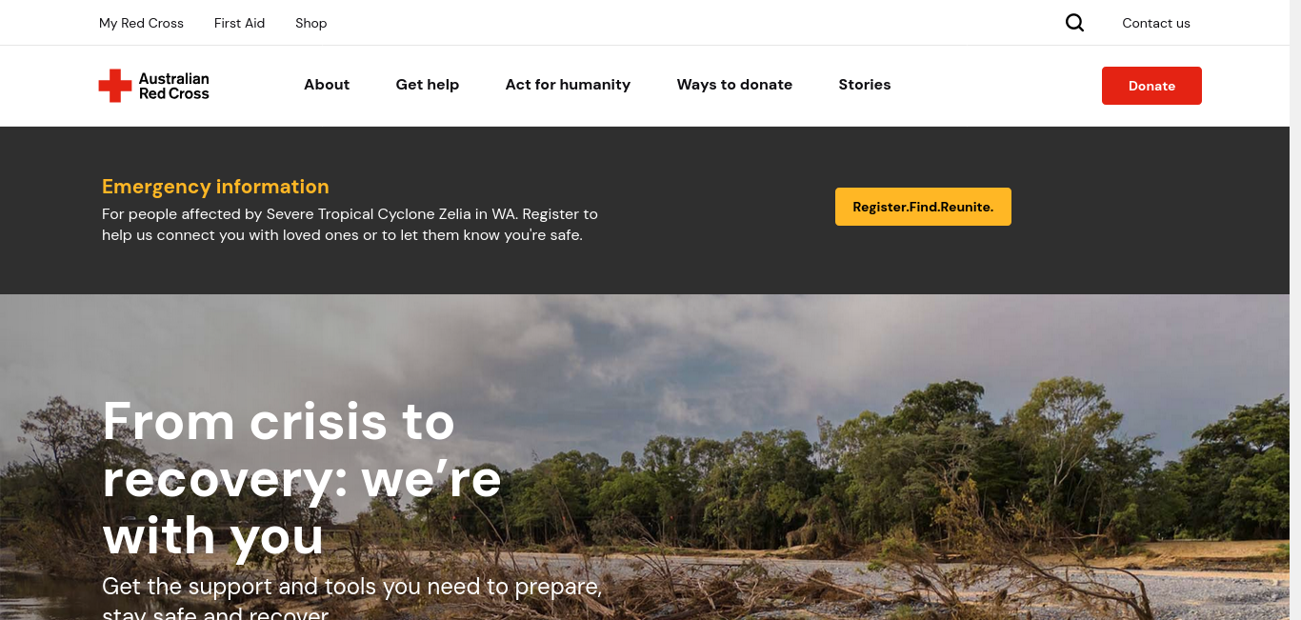Click the 'From crisis to recovery' headline
Viewport: 1301px width, 620px height.
(302, 478)
